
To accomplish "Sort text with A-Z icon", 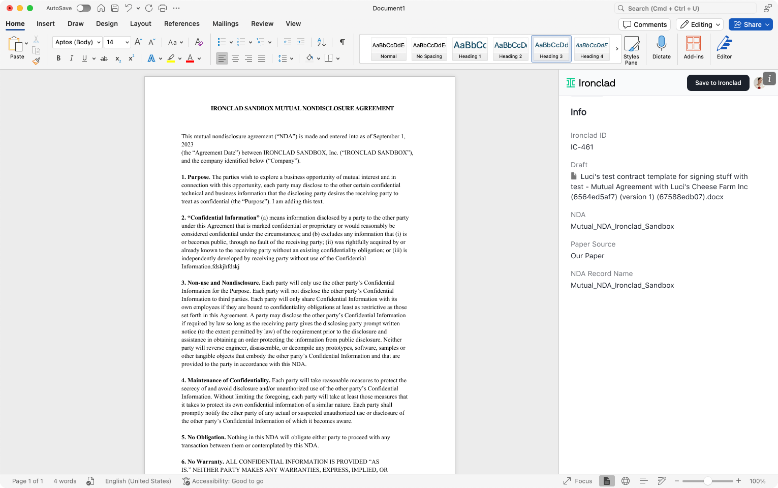I will (322, 42).
